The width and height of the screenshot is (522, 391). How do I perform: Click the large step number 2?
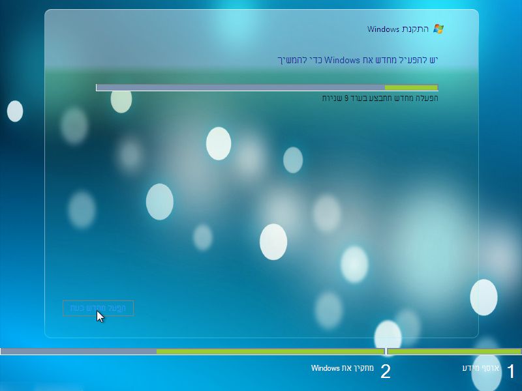(x=385, y=371)
